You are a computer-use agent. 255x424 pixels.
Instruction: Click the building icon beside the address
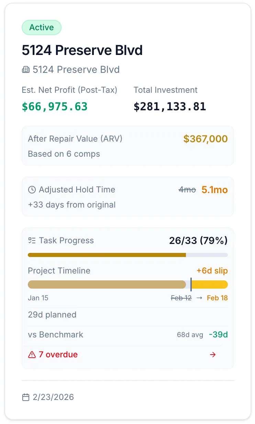coord(26,70)
